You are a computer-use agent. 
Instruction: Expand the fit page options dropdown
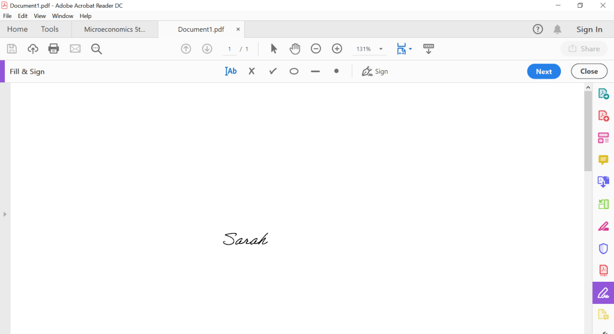click(x=411, y=49)
